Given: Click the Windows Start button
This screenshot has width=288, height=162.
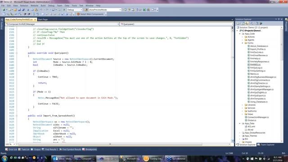Looking at the screenshot, I should (4, 158).
